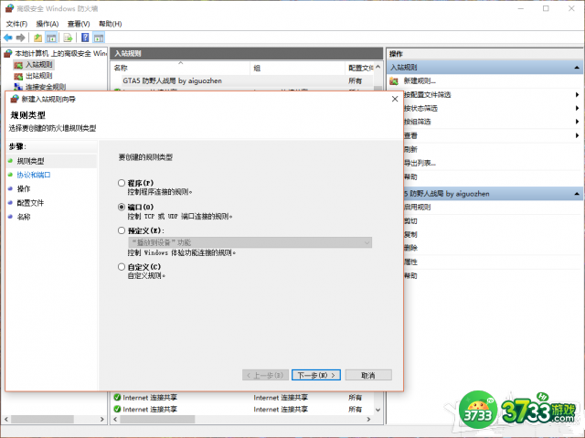Click green check icon of last Internet 连接共享 row

(x=117, y=409)
